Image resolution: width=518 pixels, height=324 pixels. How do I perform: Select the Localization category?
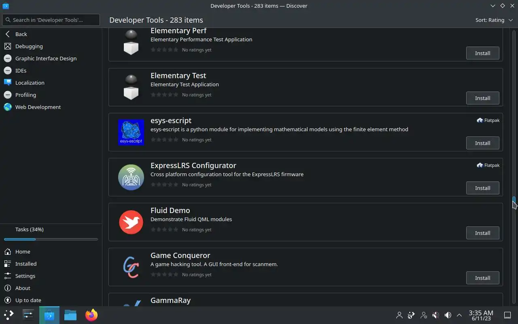51,83
